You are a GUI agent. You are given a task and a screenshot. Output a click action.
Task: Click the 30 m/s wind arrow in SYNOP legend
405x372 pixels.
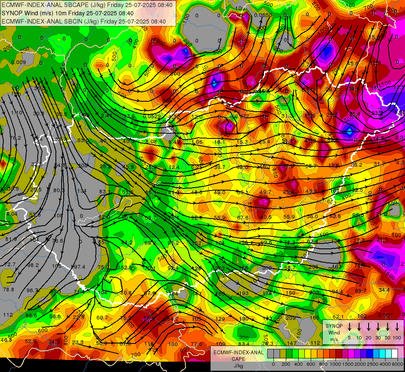[378, 327]
